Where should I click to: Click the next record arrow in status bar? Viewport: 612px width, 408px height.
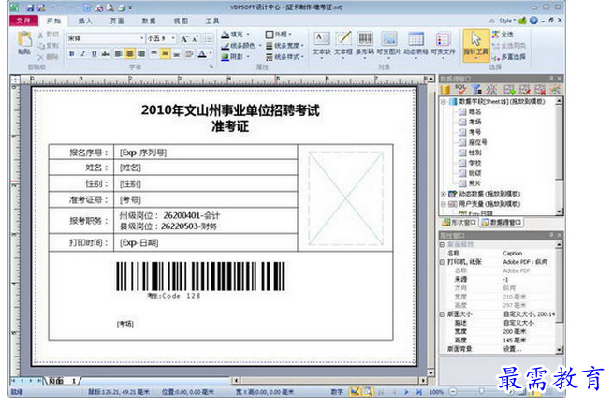(406, 391)
